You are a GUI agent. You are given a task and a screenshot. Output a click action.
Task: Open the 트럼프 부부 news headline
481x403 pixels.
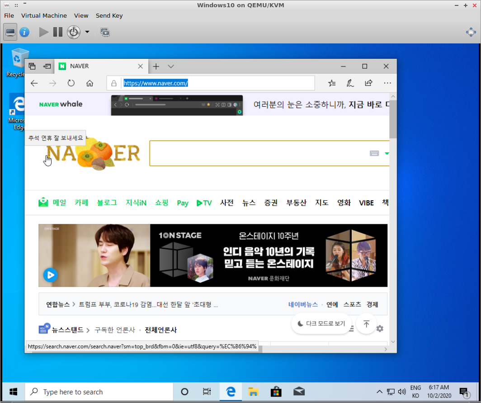tap(148, 304)
